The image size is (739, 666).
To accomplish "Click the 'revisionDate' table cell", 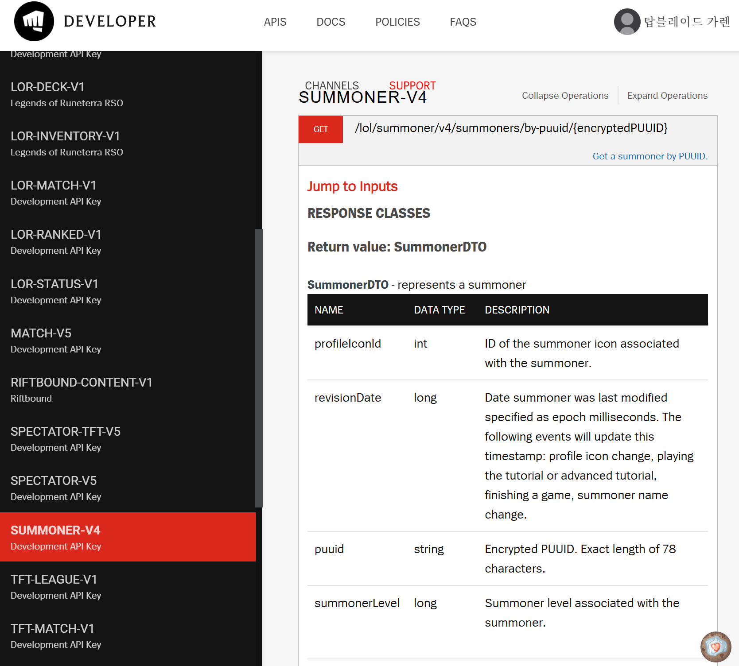I will tap(348, 398).
